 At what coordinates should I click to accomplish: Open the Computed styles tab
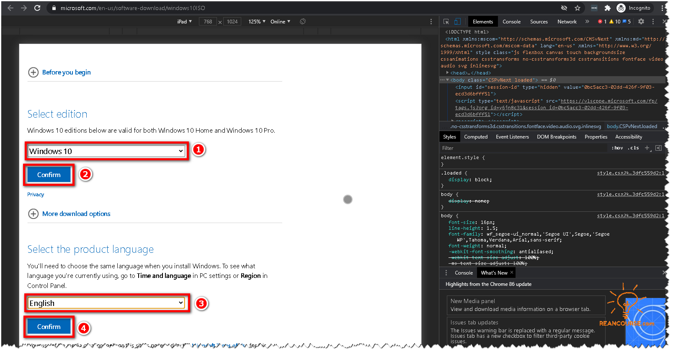[x=476, y=137]
